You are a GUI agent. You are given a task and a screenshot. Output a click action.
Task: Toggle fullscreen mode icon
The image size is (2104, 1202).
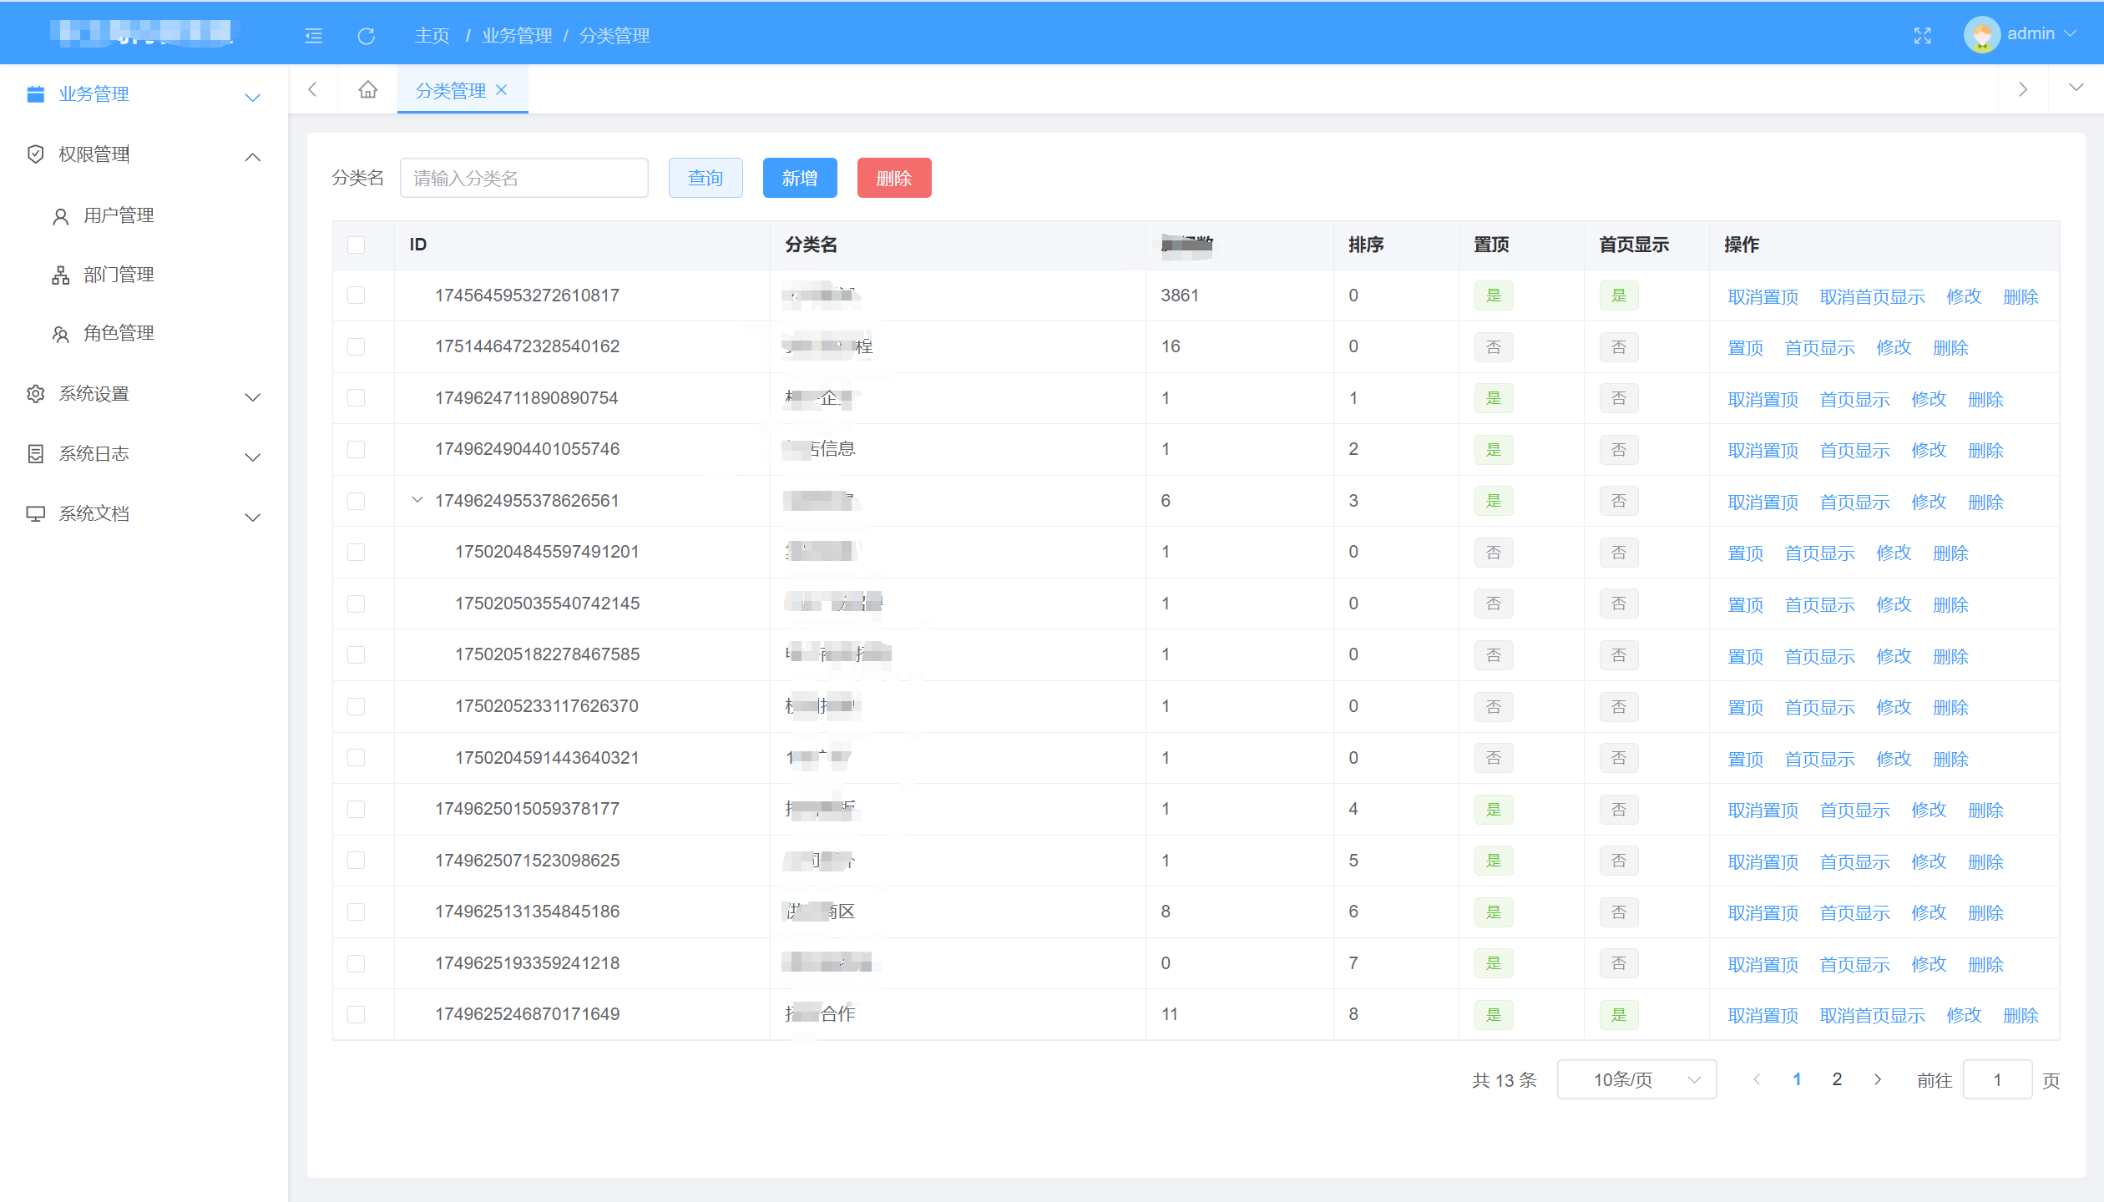tap(1923, 36)
